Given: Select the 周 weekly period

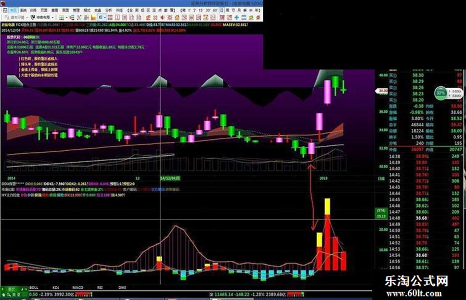Looking at the screenshot, I should 228,10.
